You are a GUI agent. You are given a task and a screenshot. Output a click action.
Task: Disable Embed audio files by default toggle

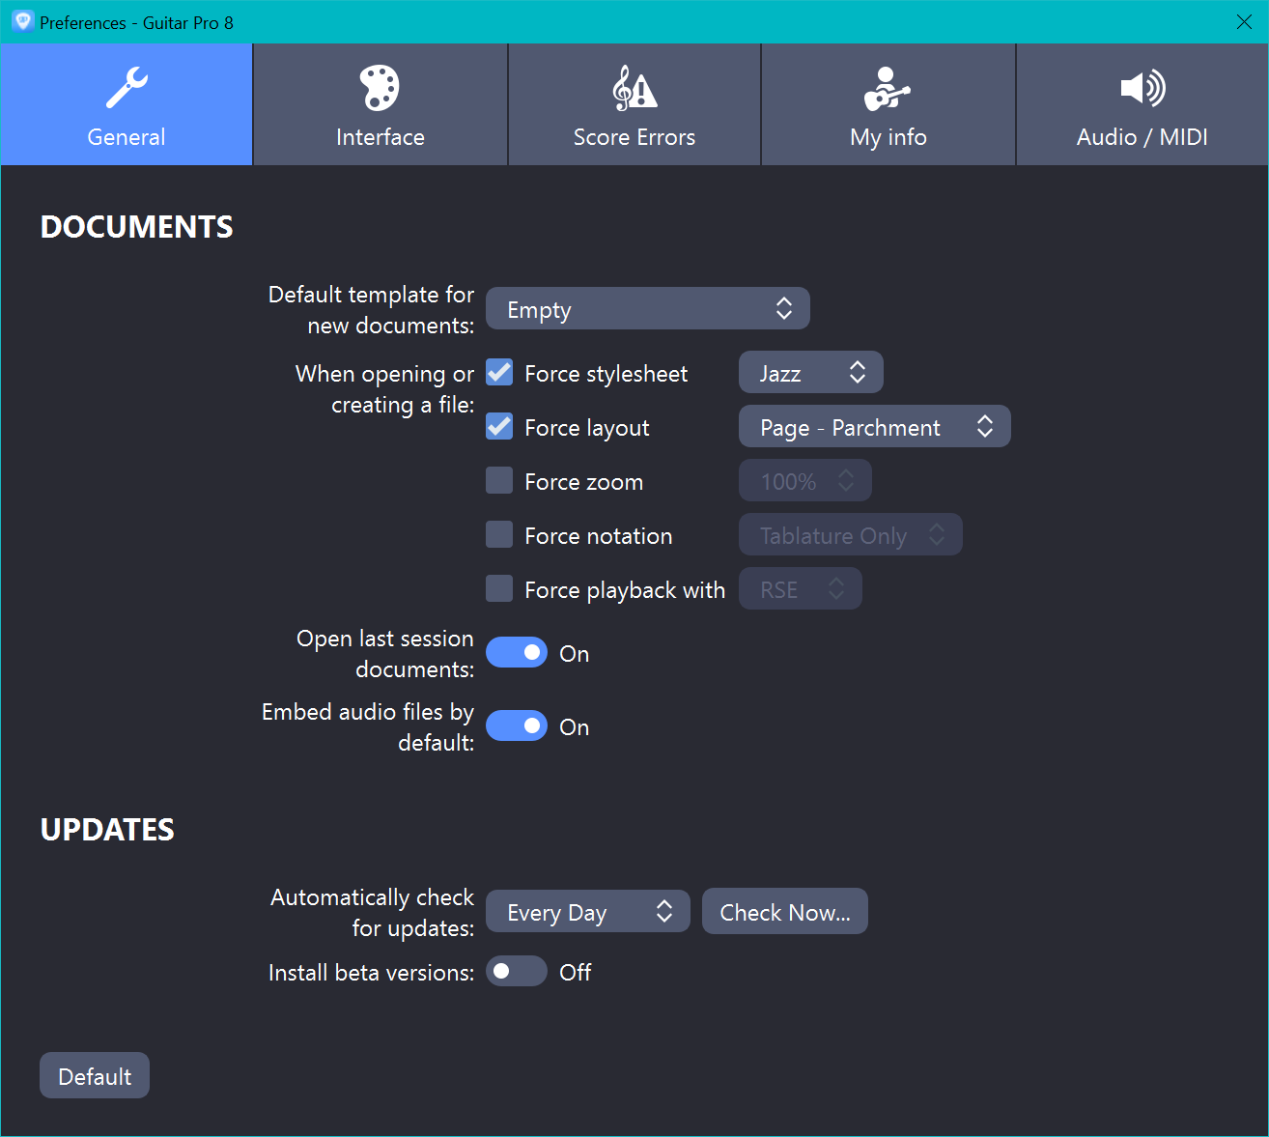tap(517, 725)
